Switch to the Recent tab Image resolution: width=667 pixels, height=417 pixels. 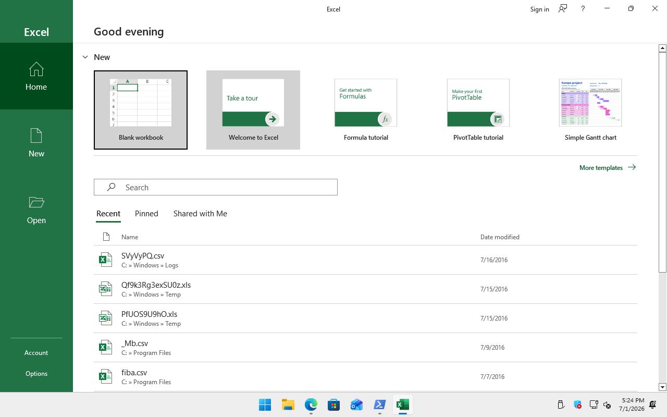pyautogui.click(x=108, y=214)
